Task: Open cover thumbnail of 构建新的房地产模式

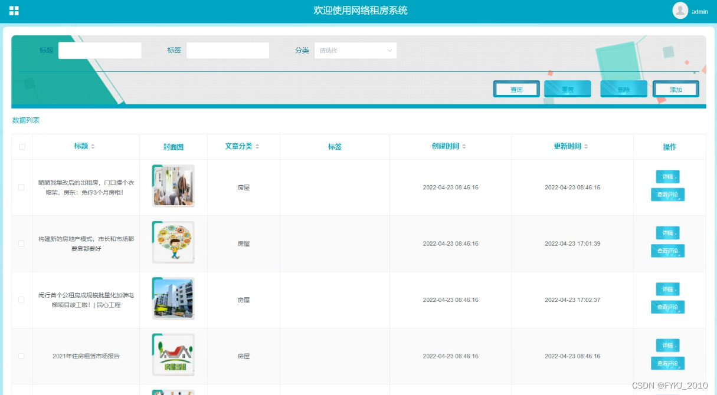Action: click(x=173, y=242)
